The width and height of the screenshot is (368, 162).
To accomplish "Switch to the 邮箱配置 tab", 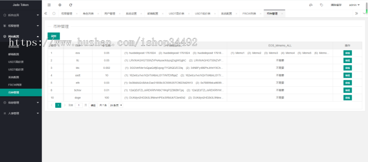I will (x=153, y=13).
